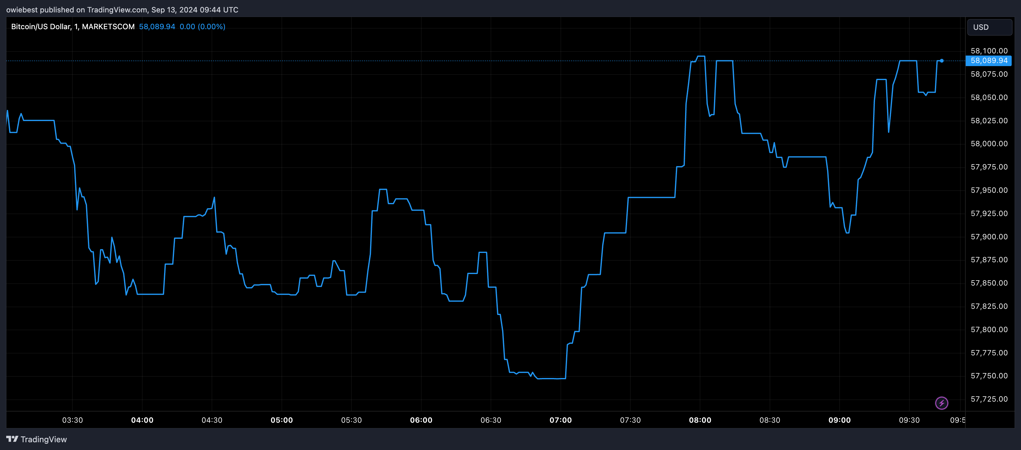Click the 58,100.00 price scale label
The image size is (1021, 450).
(x=988, y=51)
